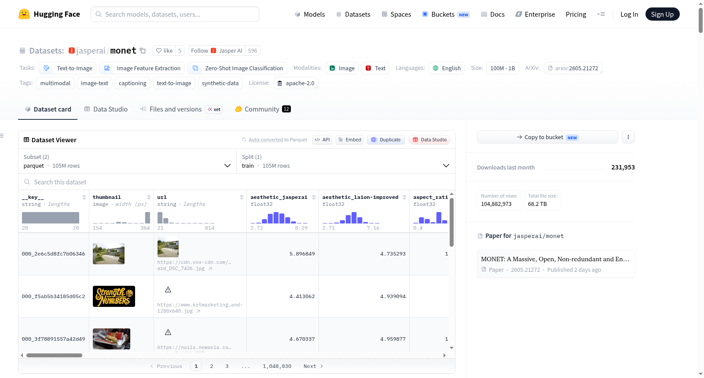Click the horizontal table scrollbar thumb

(x=54, y=355)
